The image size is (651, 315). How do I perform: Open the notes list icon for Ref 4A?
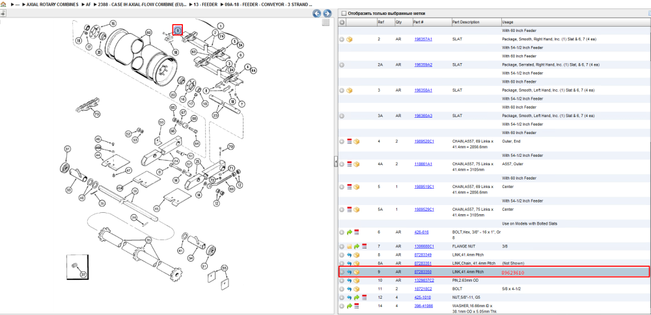coord(350,165)
